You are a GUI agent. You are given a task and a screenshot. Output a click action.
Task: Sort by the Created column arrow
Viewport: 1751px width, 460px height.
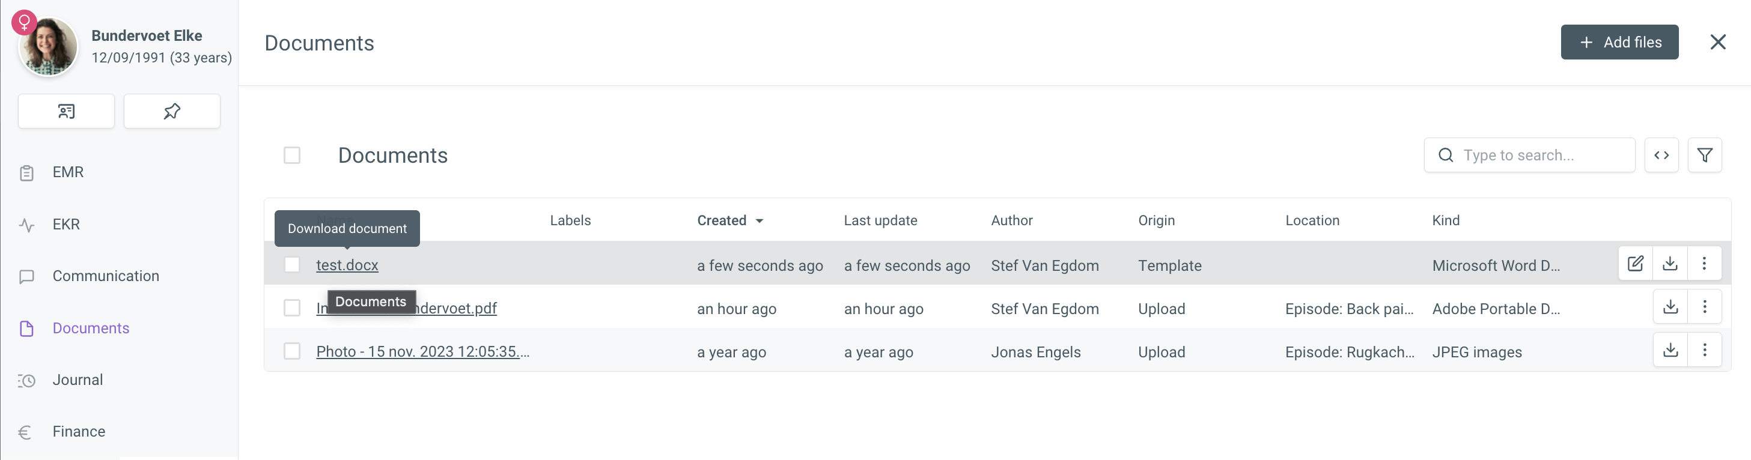pos(760,221)
